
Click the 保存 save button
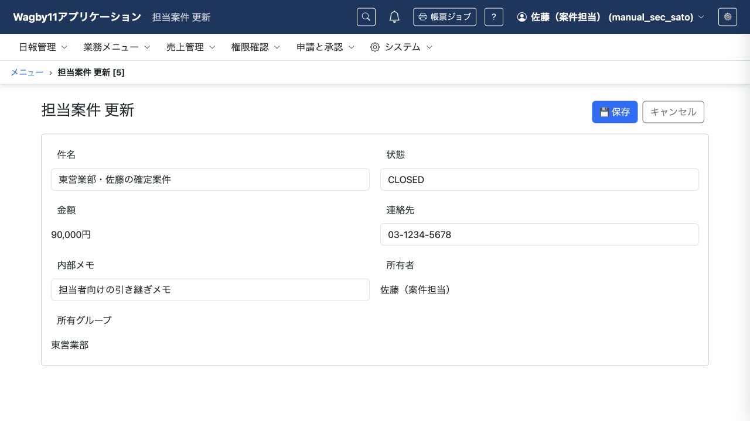pyautogui.click(x=615, y=112)
